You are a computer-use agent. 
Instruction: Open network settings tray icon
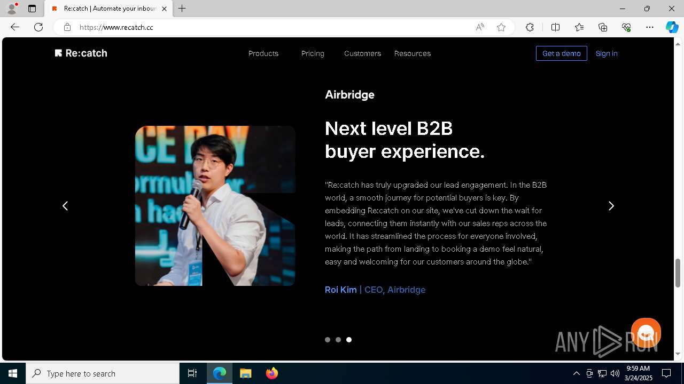602,373
